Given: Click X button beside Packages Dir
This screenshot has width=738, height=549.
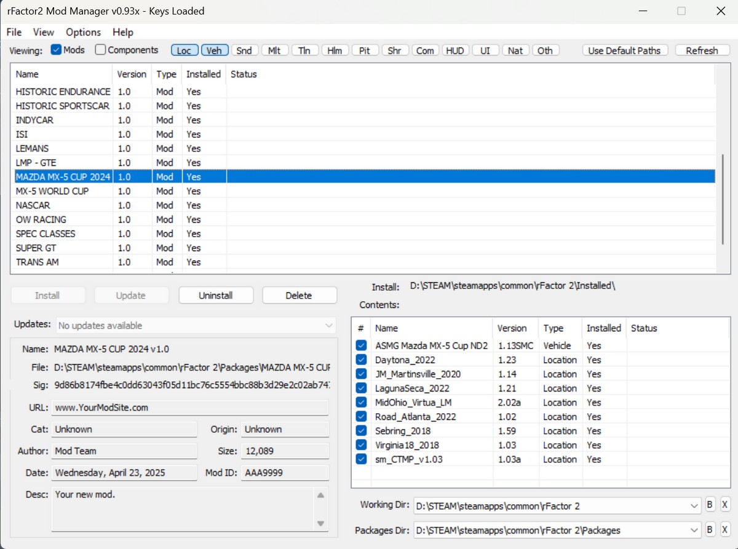Looking at the screenshot, I should click(724, 529).
